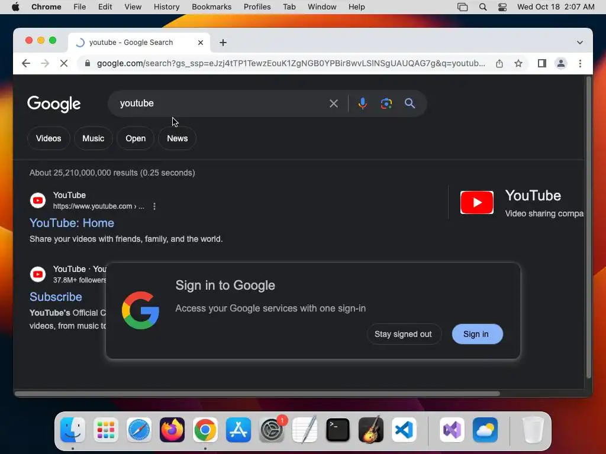Open Terminal from the Dock
This screenshot has width=606, height=454.
pyautogui.click(x=338, y=430)
